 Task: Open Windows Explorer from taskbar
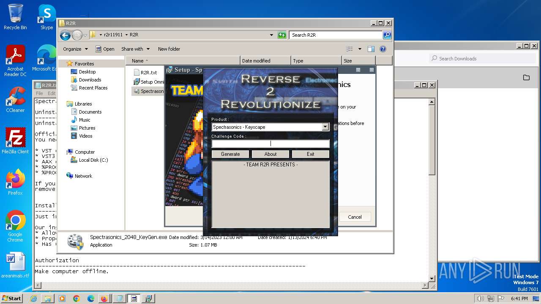pos(48,299)
